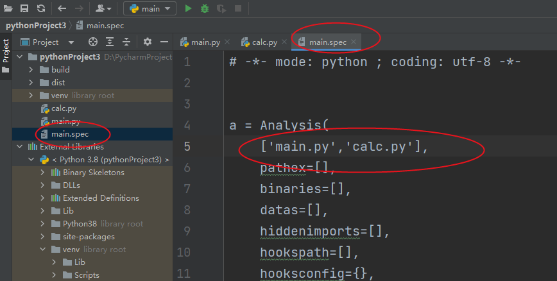Screen dimensions: 557x281
Task: Collapse the venv library root under Python 3.8
Action: tap(42, 250)
